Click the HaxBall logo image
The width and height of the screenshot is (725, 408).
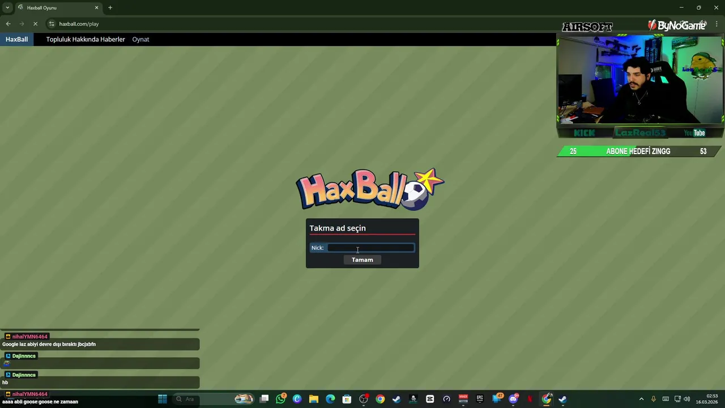[370, 190]
